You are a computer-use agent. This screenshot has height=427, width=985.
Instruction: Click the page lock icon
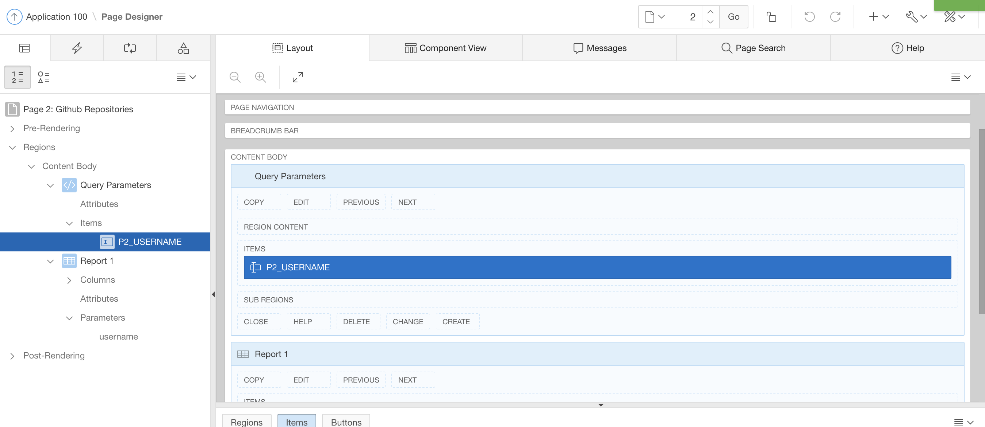coord(771,17)
